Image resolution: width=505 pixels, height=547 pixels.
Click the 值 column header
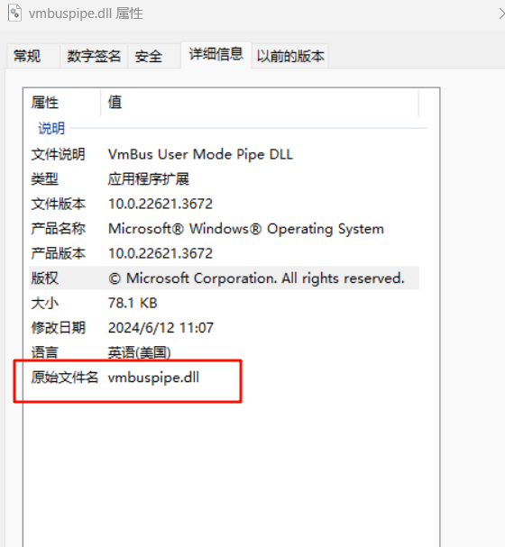pyautogui.click(x=260, y=103)
